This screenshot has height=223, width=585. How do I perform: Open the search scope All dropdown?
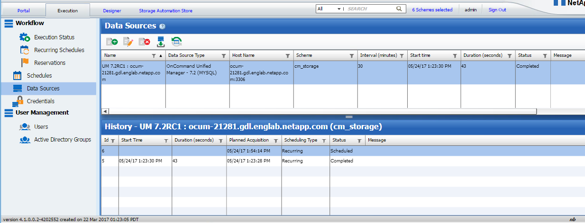329,9
